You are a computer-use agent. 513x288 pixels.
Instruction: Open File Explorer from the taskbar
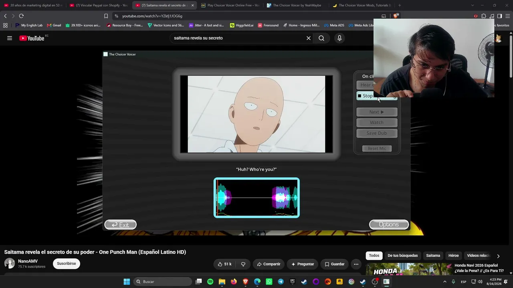pyautogui.click(x=222, y=282)
